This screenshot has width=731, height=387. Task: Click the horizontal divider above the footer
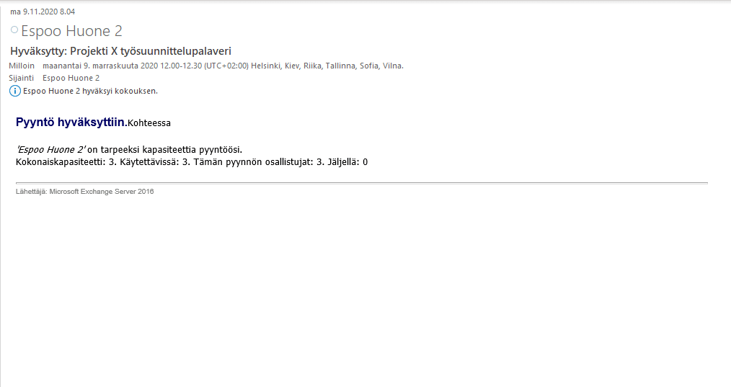pos(362,183)
